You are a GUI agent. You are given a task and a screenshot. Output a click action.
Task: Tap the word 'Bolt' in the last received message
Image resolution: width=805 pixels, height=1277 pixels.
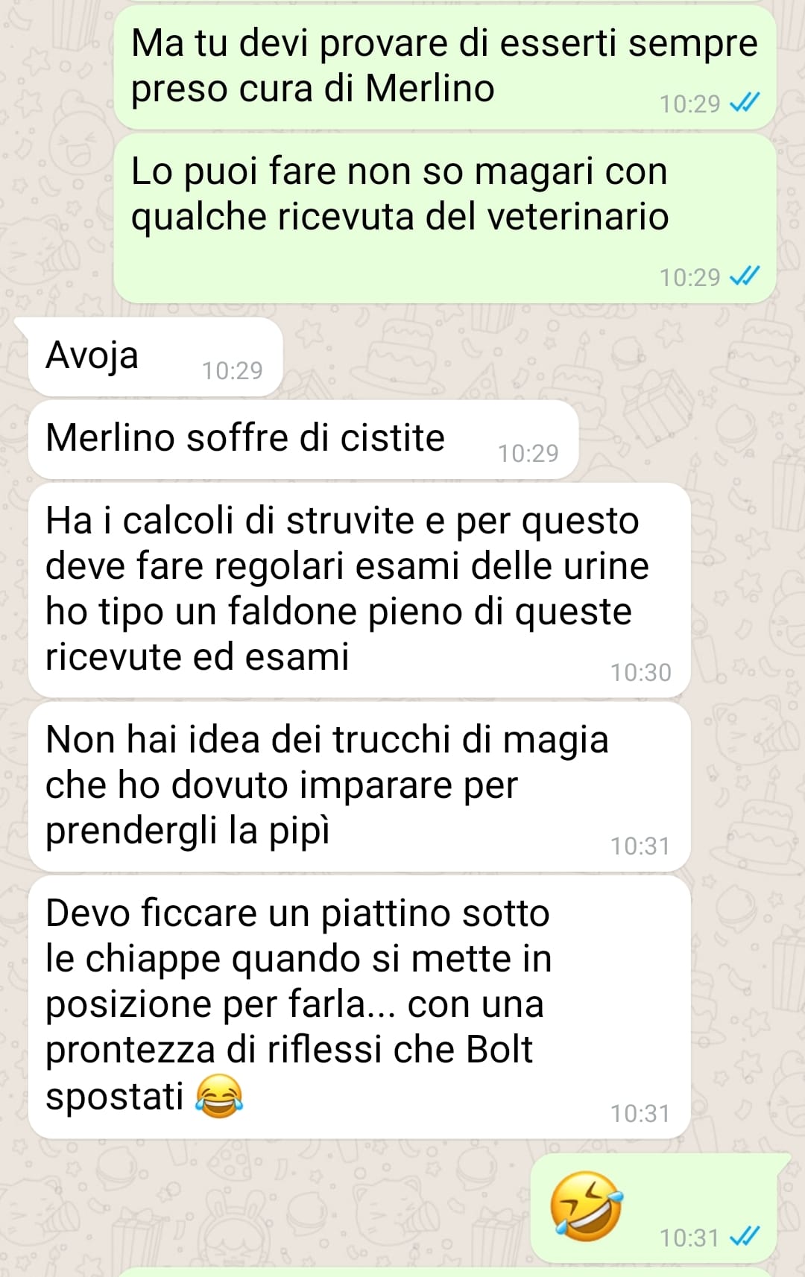499,1050
